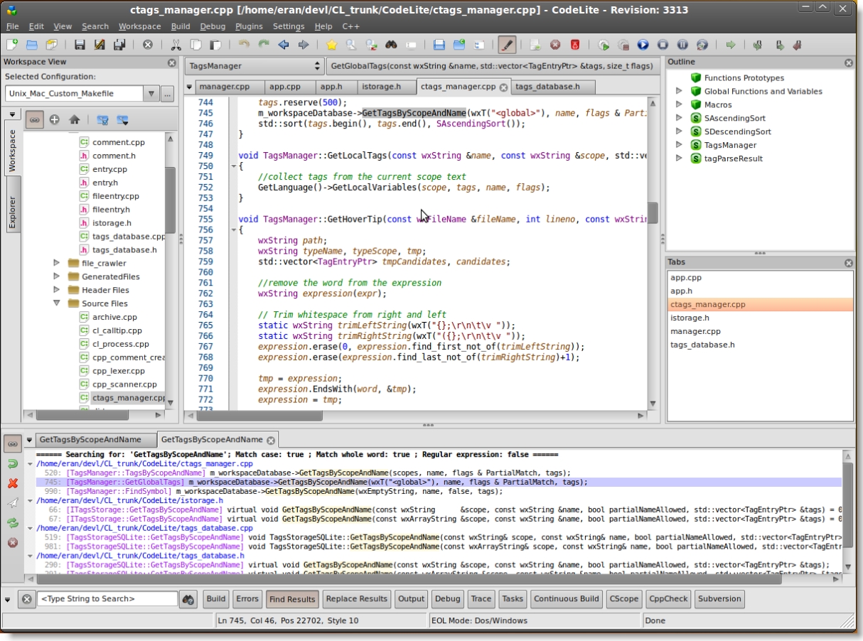Viewport: 863px width, 641px height.
Task: Click the Cut scissors toolbar icon
Action: coord(176,45)
